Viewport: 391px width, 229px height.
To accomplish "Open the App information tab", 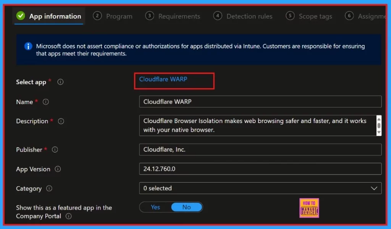I will click(48, 16).
